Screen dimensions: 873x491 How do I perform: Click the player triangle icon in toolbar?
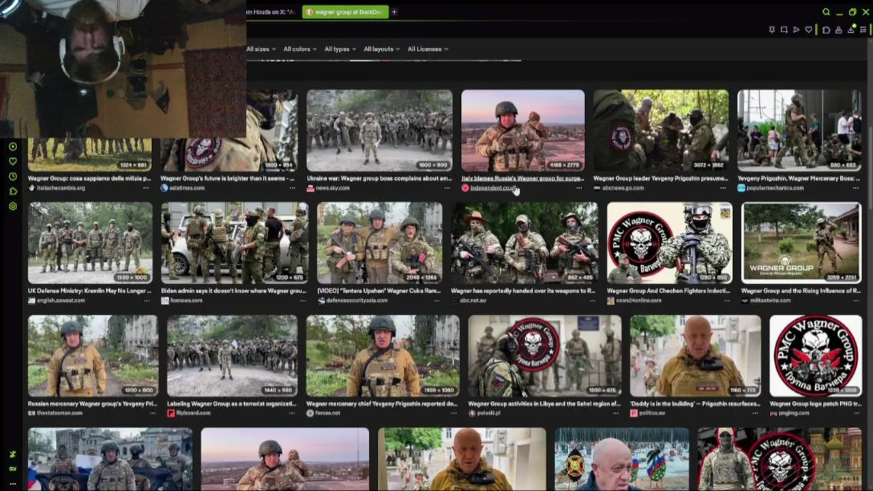[x=796, y=30]
